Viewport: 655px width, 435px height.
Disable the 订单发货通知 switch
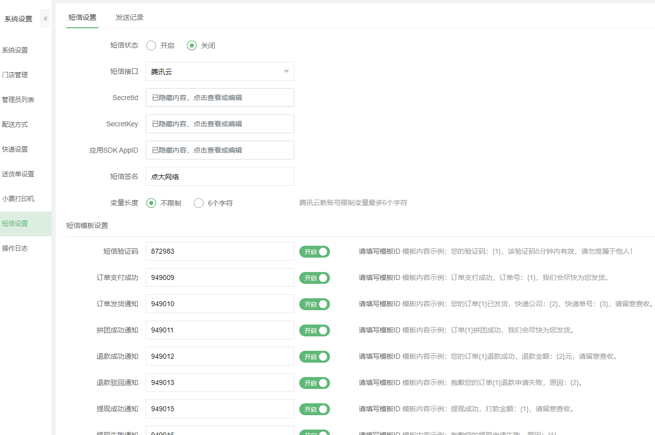314,304
